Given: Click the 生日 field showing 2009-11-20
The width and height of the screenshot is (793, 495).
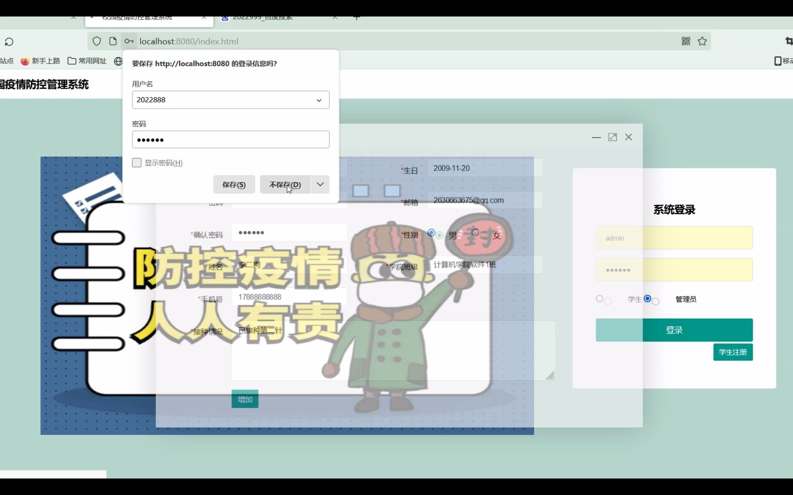Looking at the screenshot, I should [x=485, y=168].
